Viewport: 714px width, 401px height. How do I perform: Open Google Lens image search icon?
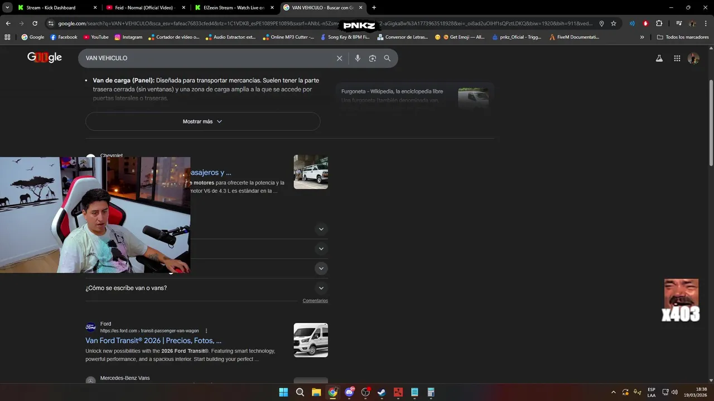pos(373,58)
